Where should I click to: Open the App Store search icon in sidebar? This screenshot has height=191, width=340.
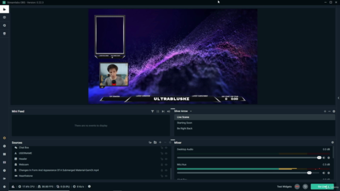click(4, 25)
